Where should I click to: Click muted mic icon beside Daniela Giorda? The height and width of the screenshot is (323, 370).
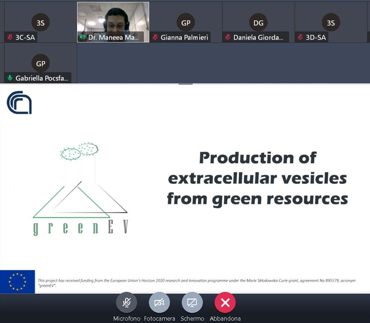tap(228, 37)
